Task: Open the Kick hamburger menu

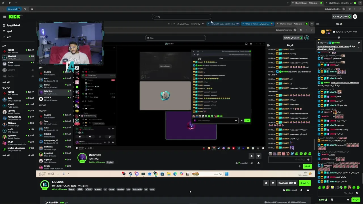Action: [x=4, y=17]
